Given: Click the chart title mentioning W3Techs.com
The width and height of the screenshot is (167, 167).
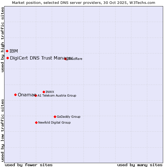Looking at the screenshot, I should tap(83, 3).
